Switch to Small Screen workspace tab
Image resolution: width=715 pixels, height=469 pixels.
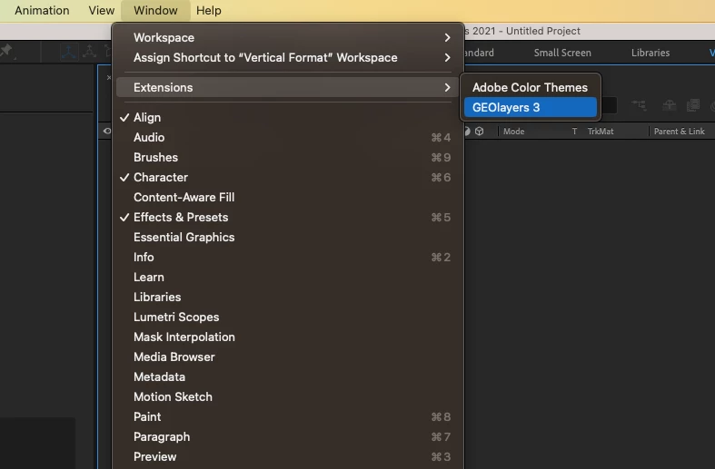point(562,53)
